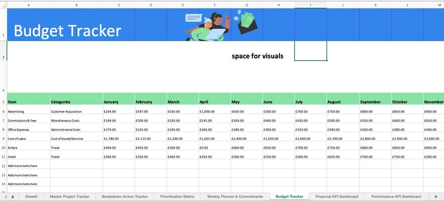
Task: Select column C header
Action: click(119, 5)
